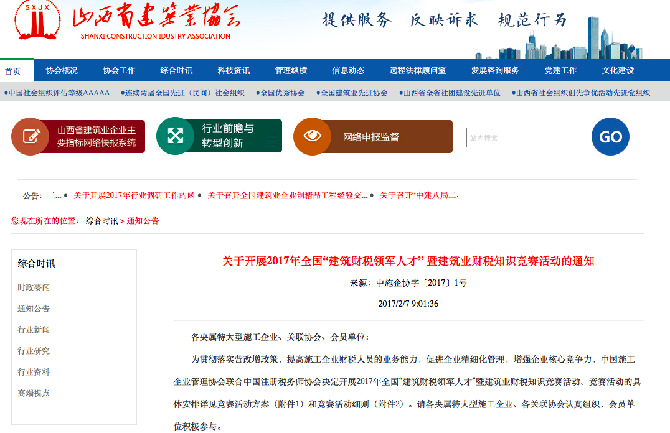Open the 协会概况 menu item
670x433 pixels.
tap(62, 70)
